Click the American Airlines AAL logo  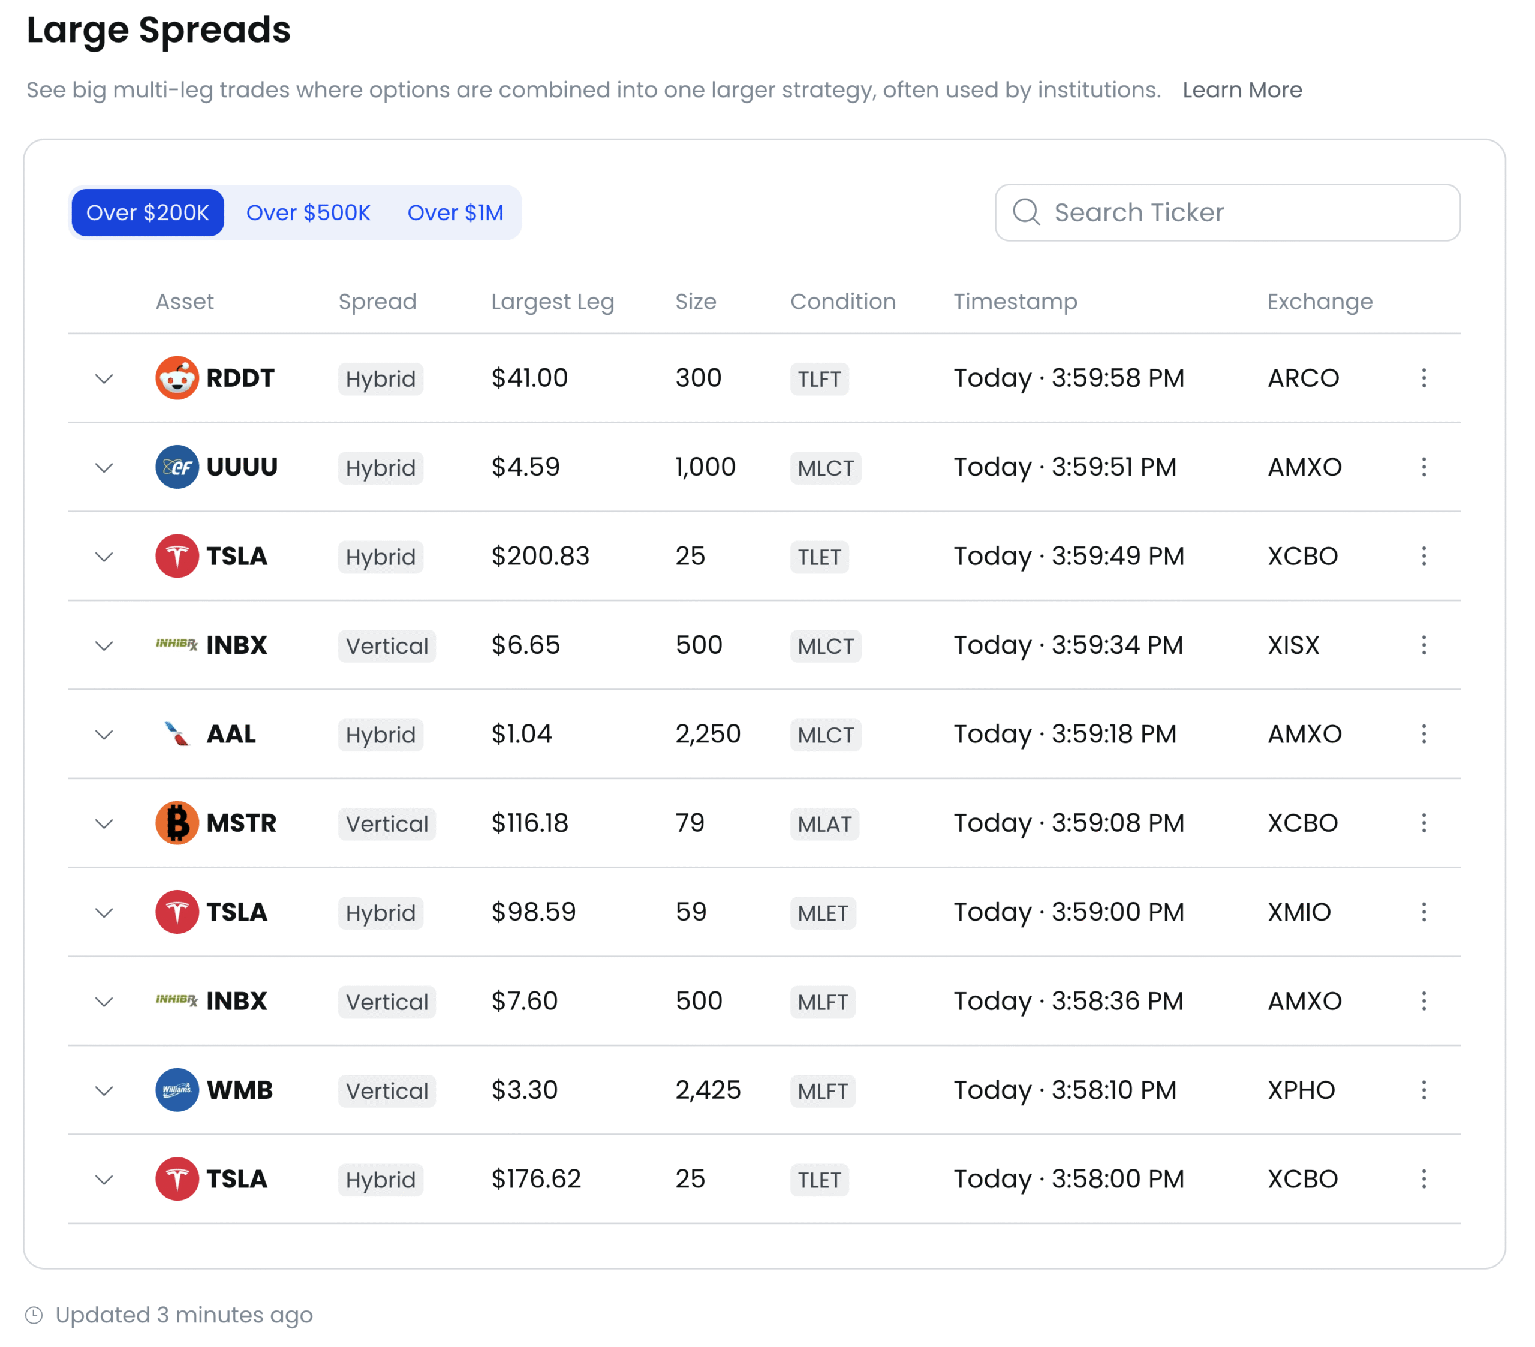[x=176, y=734]
